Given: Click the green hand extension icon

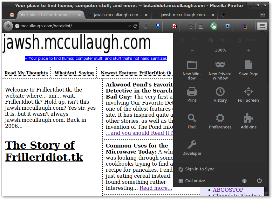Looking at the screenshot, I should pos(214,26).
